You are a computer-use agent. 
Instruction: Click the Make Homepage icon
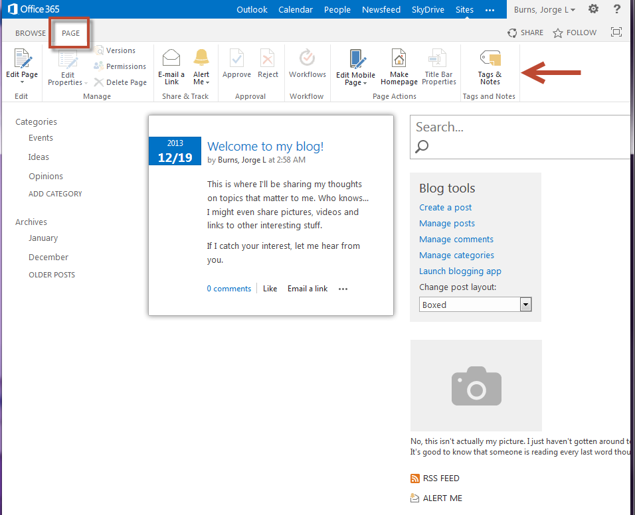click(x=399, y=59)
